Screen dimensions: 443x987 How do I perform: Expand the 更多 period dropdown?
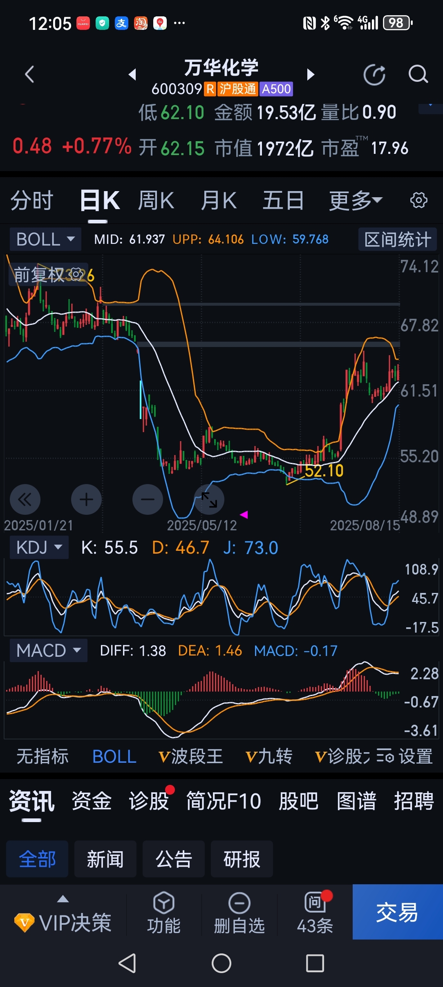click(356, 201)
